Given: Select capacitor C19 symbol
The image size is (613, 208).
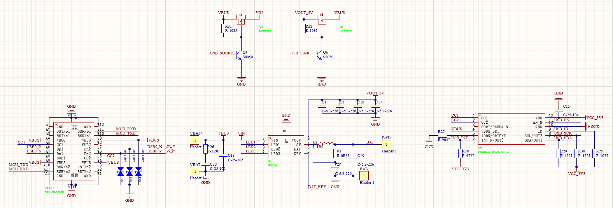Looking at the screenshot, I should click(x=353, y=160).
